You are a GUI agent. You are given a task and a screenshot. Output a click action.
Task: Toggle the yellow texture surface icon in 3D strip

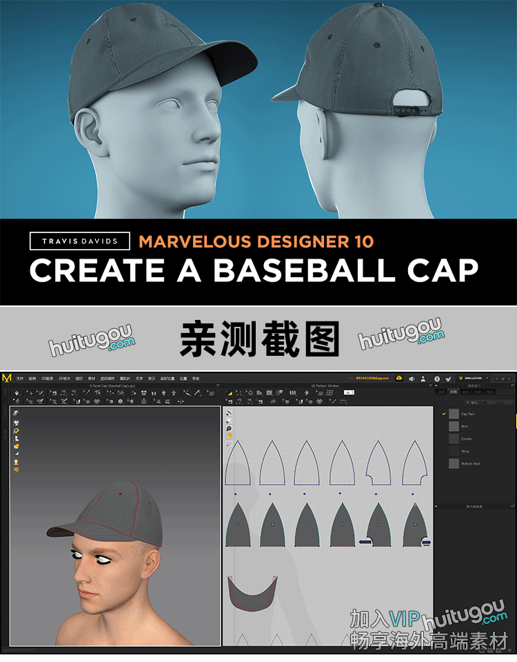pyautogui.click(x=16, y=446)
